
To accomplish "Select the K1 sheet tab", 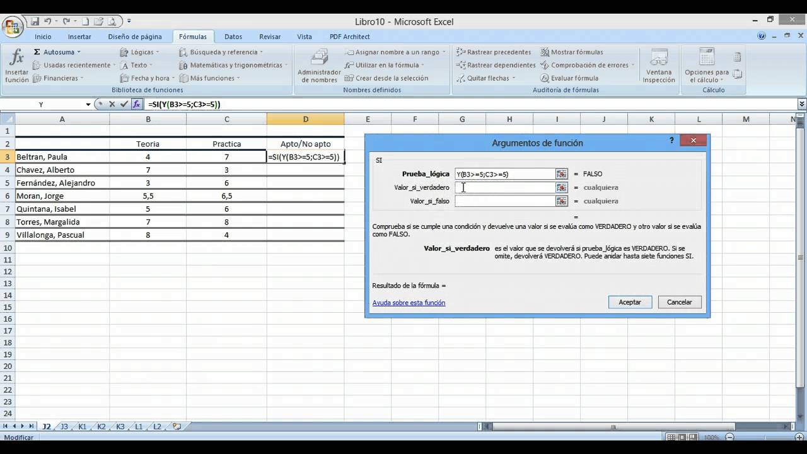I will (x=83, y=426).
